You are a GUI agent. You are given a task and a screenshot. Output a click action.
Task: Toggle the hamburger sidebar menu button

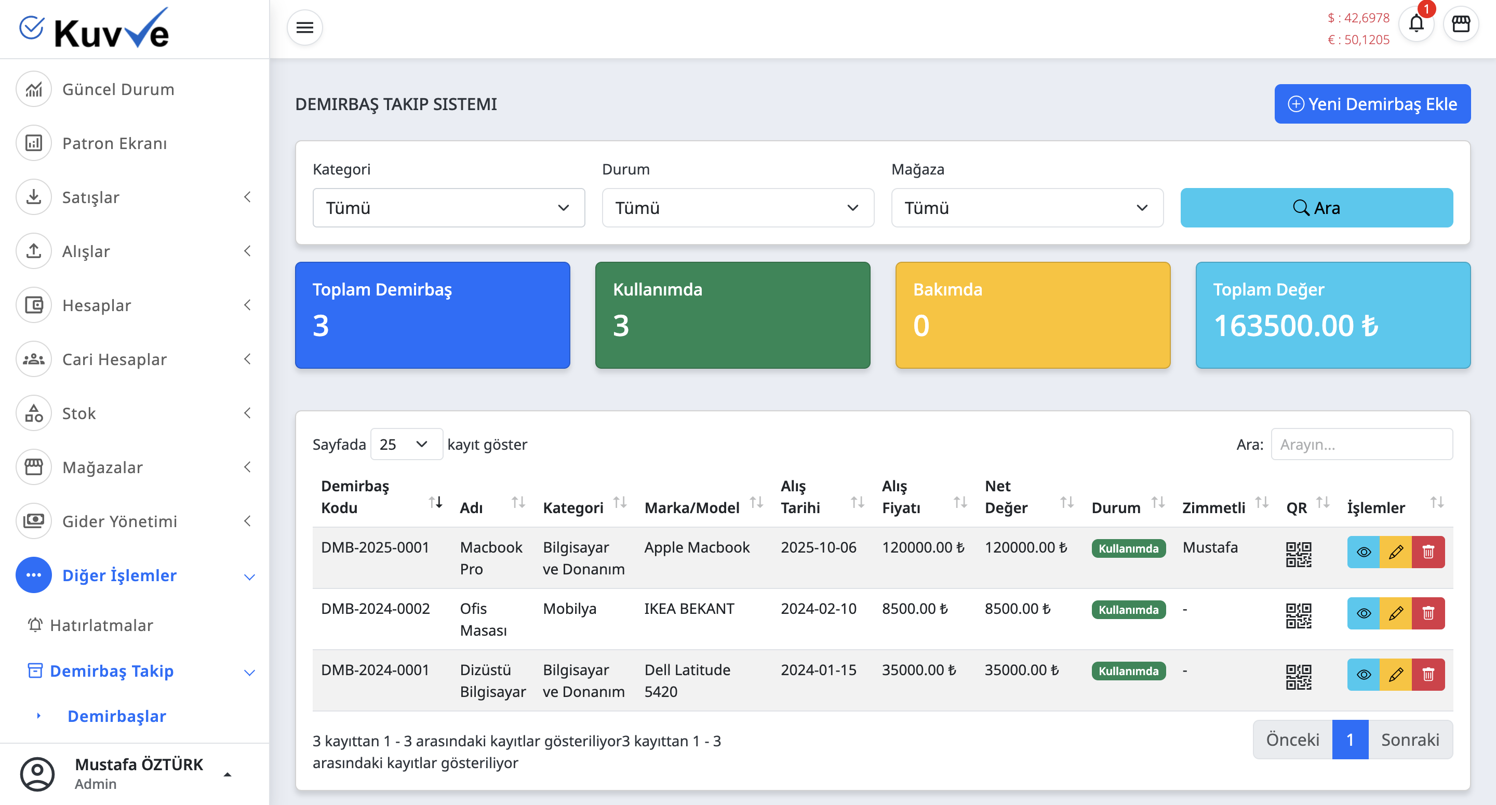(x=304, y=28)
